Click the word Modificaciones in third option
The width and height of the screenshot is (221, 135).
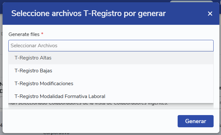coord(57,84)
